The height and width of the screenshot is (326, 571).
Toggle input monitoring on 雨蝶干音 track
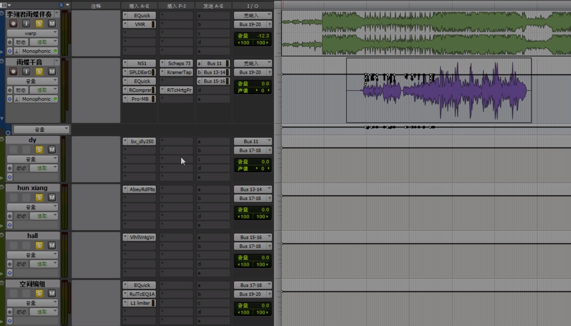26,71
